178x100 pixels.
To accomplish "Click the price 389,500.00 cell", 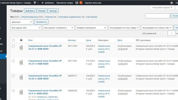I will pyautogui.click(x=90, y=47).
